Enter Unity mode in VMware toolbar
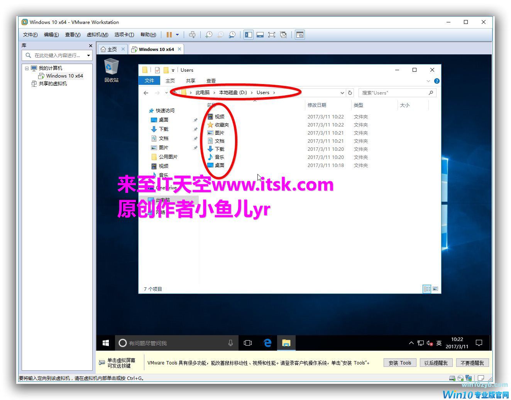 coord(283,35)
